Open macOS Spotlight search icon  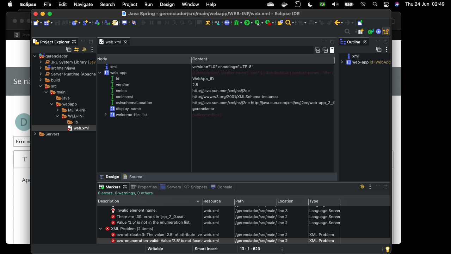(x=375, y=4)
